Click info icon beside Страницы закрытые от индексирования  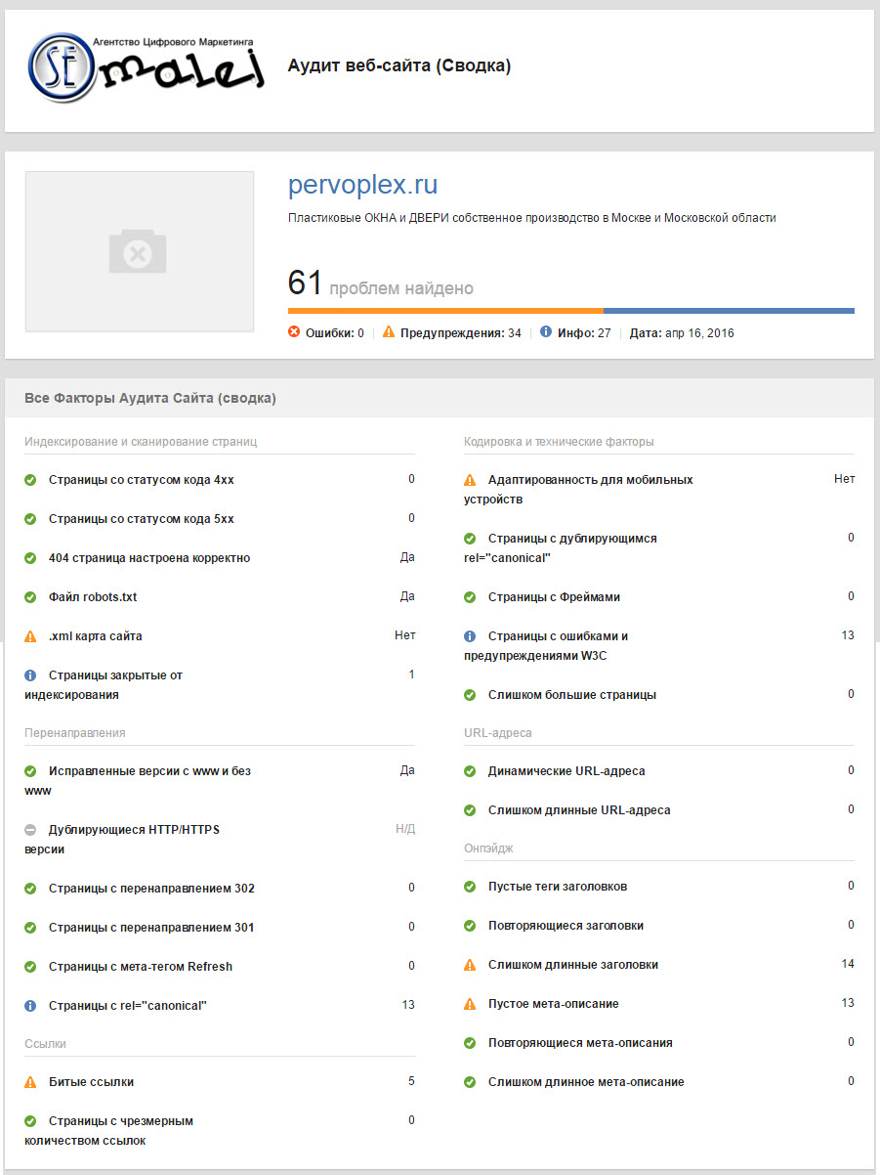30,675
